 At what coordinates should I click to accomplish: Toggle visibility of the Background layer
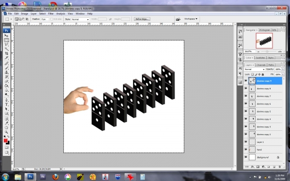246,157
